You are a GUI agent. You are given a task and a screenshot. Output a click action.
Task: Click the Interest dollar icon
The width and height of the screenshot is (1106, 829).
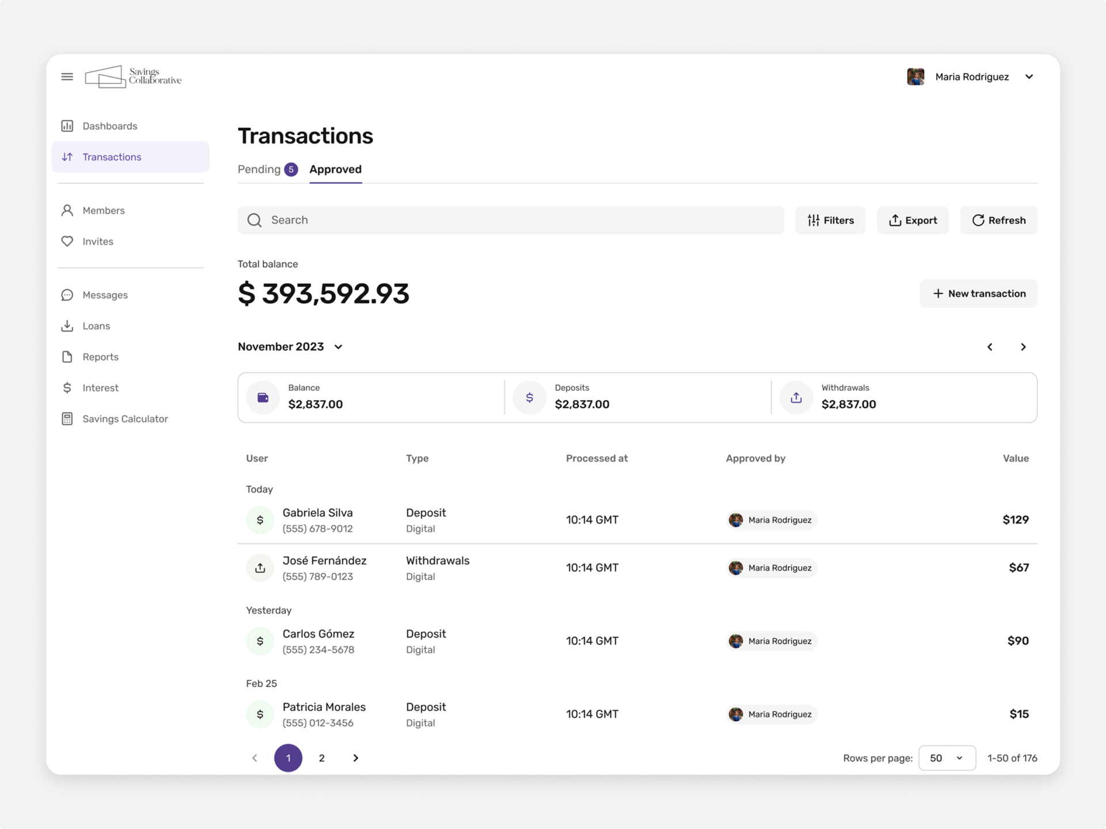click(67, 388)
